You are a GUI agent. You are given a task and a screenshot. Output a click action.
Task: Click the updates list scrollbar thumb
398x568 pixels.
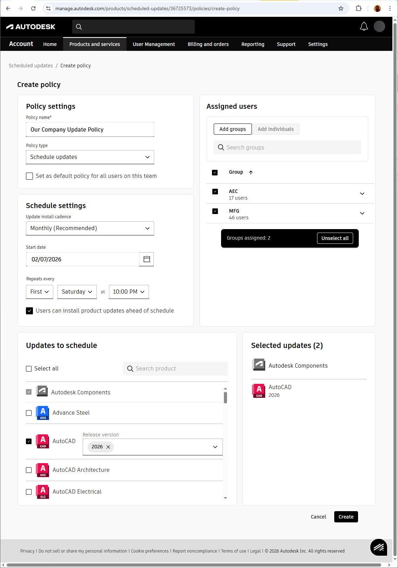(225, 397)
